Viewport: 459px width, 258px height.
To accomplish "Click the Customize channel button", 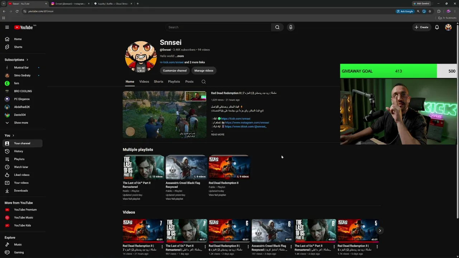I will [175, 71].
